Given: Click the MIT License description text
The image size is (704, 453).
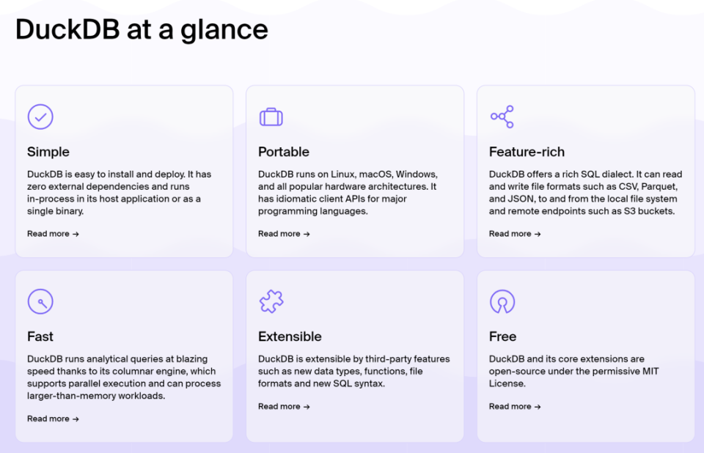Looking at the screenshot, I should 573,371.
